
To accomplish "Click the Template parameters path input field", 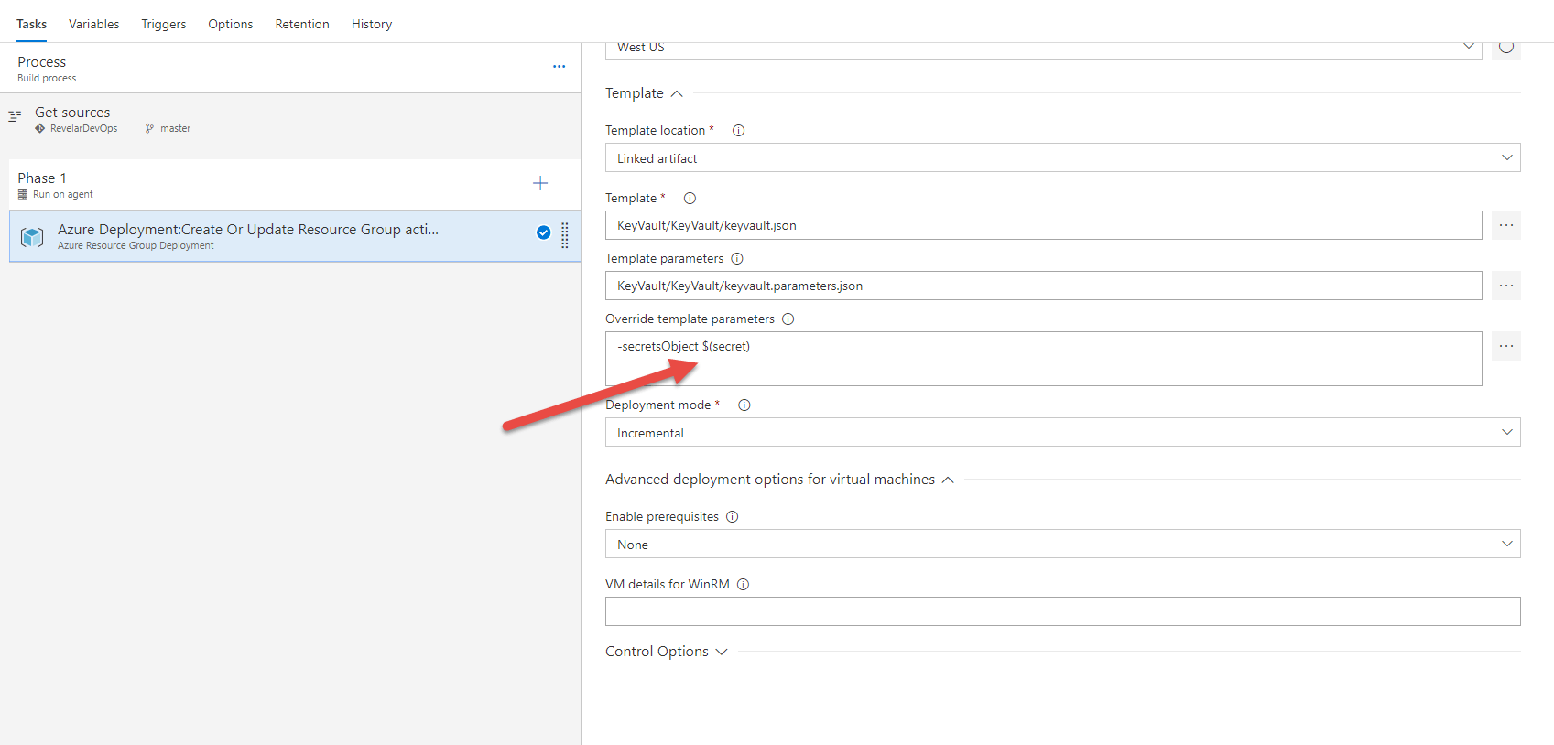I will 1044,286.
